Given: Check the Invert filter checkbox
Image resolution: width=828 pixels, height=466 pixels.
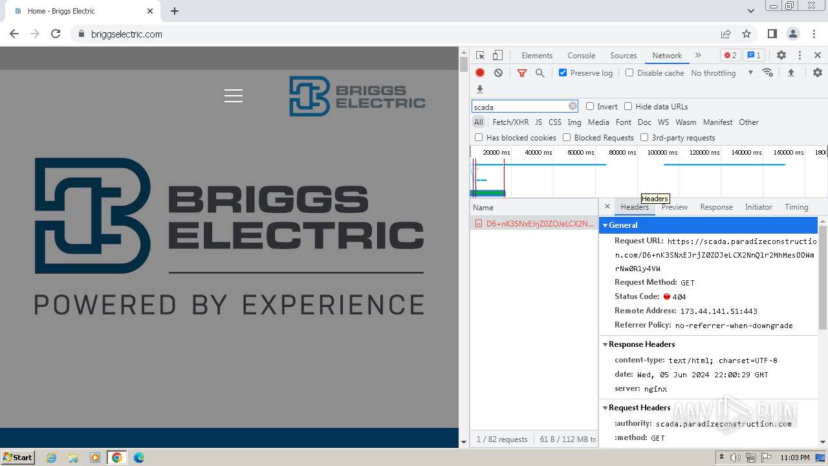Looking at the screenshot, I should pyautogui.click(x=590, y=107).
